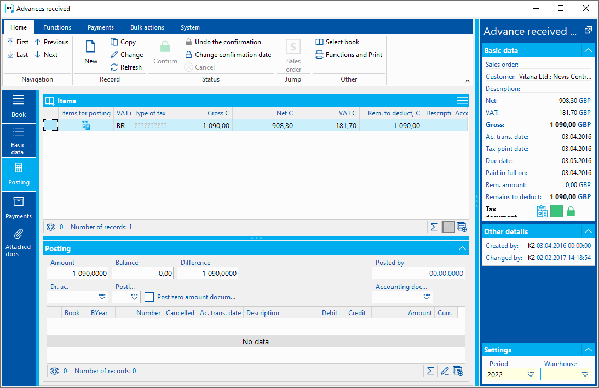Toggle Post zero amount documents checkbox
The height and width of the screenshot is (388, 599).
tap(149, 297)
